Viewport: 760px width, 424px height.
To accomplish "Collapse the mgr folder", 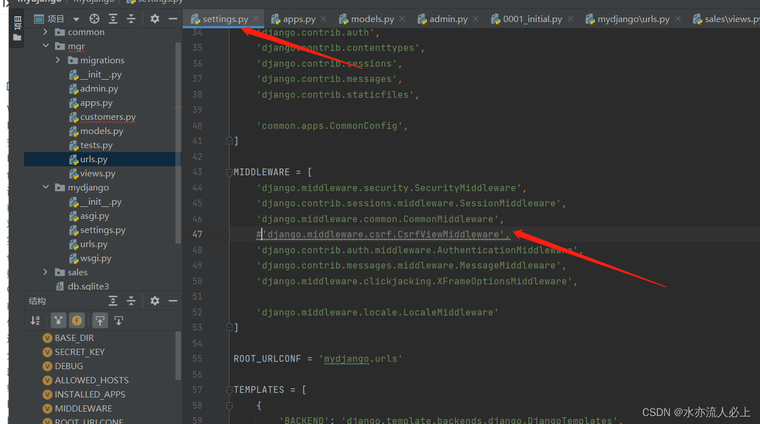I will tap(46, 46).
